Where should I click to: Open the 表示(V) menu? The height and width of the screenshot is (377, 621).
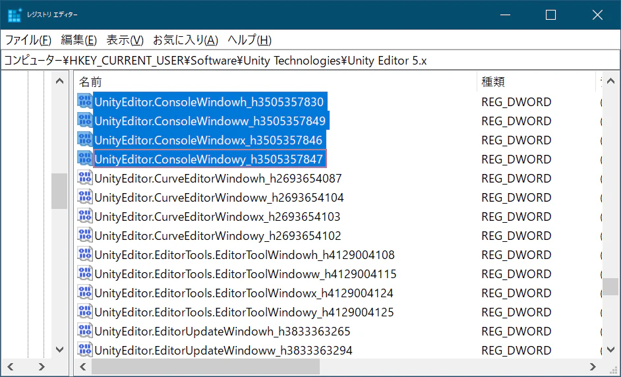pos(125,40)
